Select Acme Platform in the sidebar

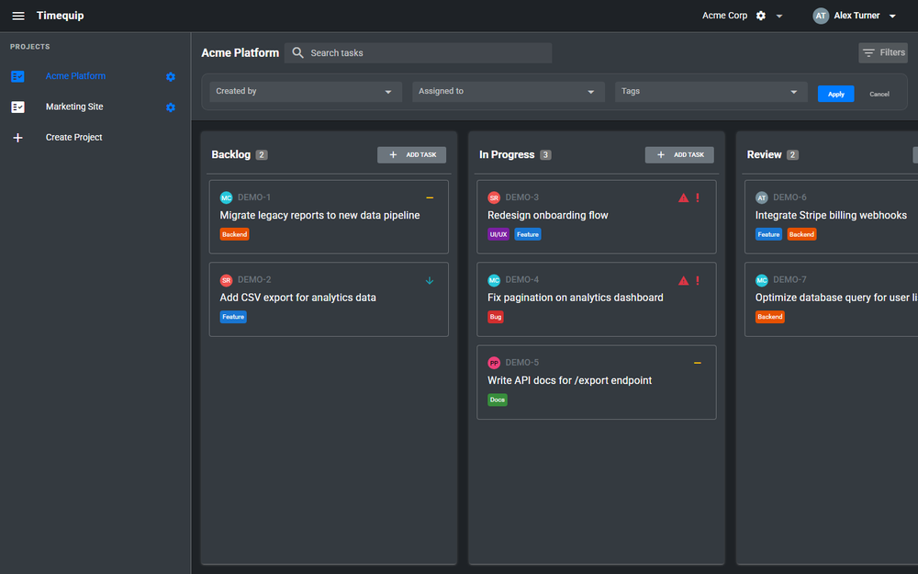pyautogui.click(x=75, y=76)
